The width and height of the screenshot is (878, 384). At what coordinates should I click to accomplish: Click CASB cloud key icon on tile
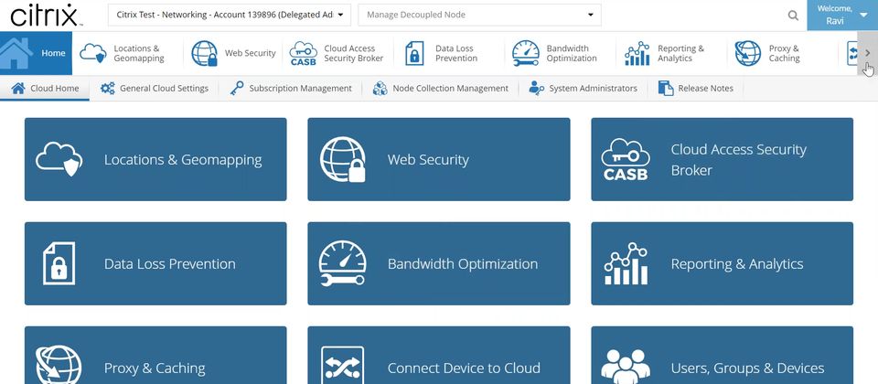626,159
